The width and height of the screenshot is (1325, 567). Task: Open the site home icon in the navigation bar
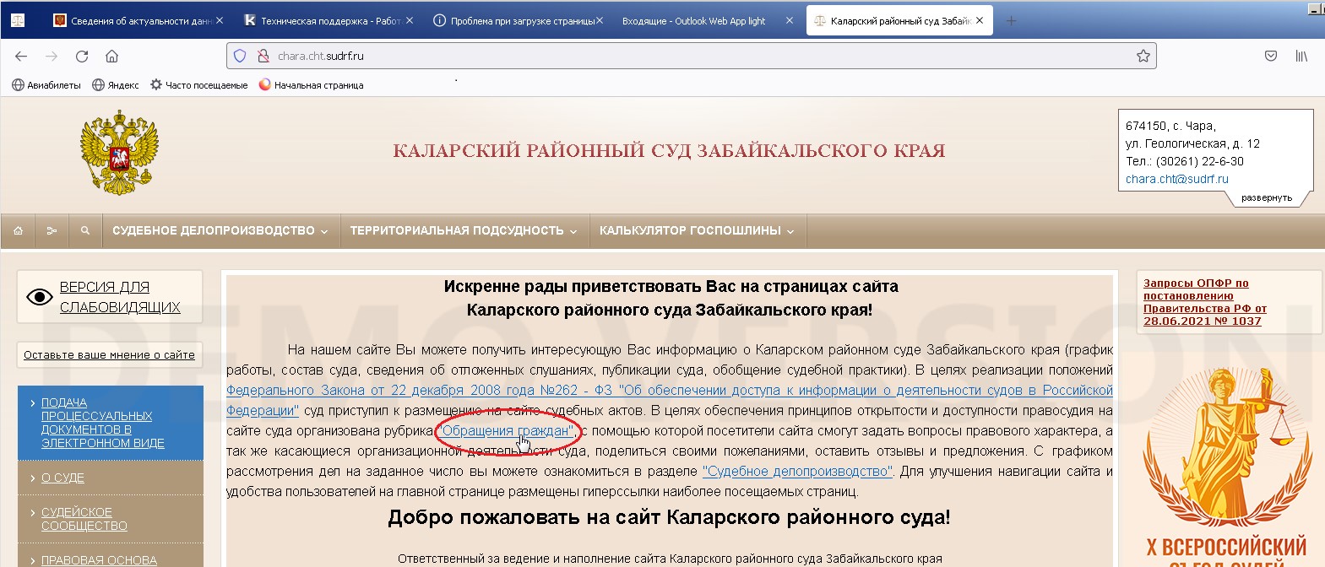(18, 230)
